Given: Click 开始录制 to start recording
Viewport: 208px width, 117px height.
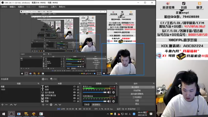Looking at the screenshot, I should point(137,90).
